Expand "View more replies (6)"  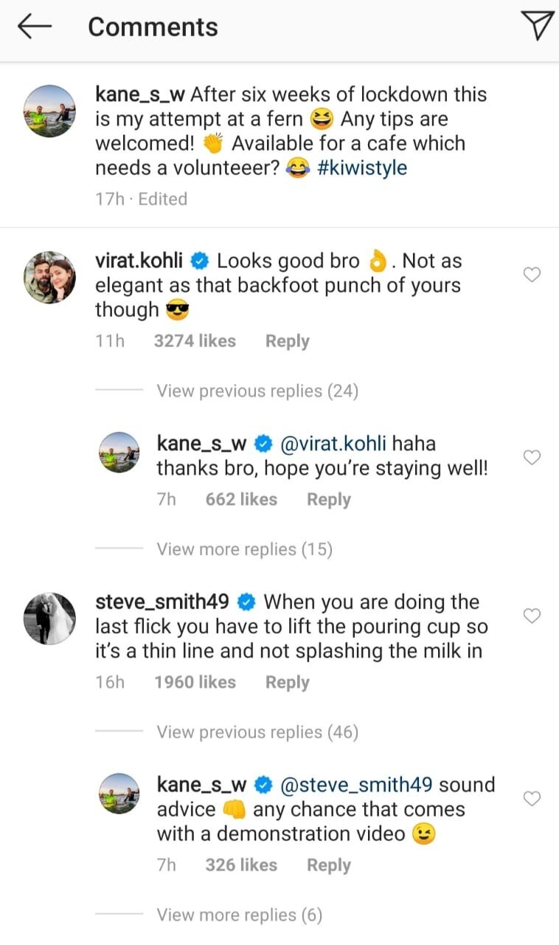point(239,915)
